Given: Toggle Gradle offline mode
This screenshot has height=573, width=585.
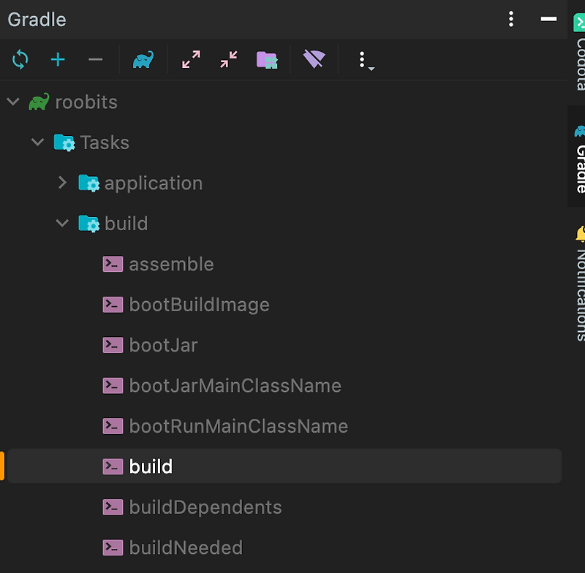Looking at the screenshot, I should [313, 59].
